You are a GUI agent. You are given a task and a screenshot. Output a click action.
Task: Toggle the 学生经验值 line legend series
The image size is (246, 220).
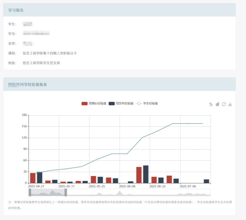pyautogui.click(x=147, y=104)
